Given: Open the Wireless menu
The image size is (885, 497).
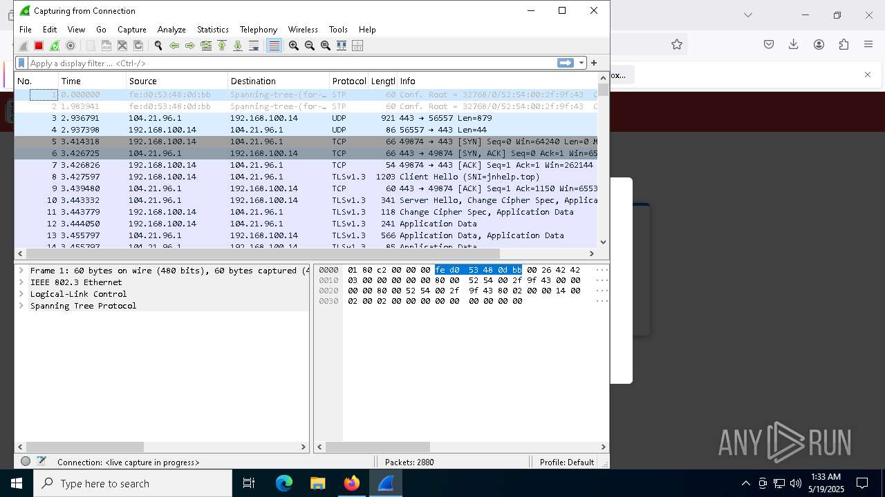Looking at the screenshot, I should pos(303,30).
